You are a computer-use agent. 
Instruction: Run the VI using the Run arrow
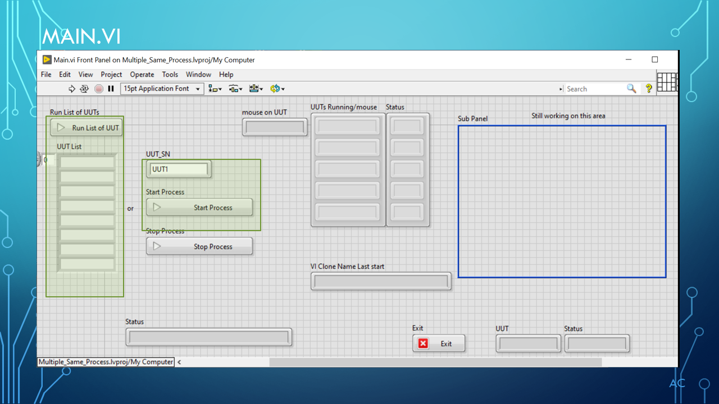(x=72, y=89)
